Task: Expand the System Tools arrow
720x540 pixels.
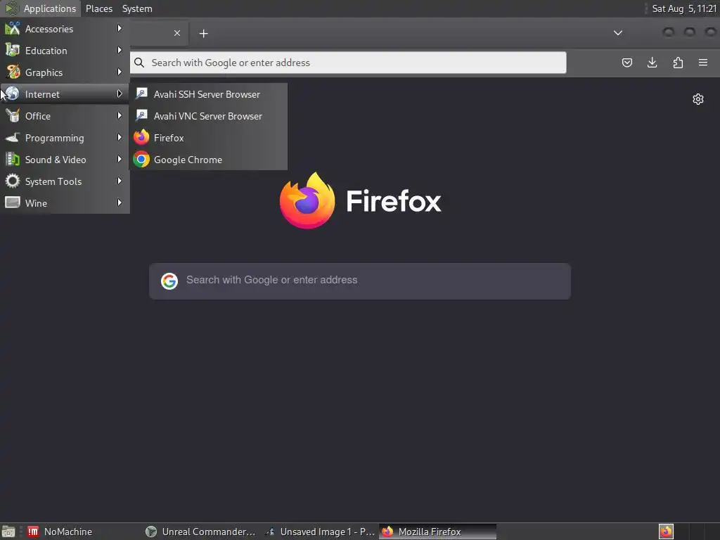Action: point(120,181)
